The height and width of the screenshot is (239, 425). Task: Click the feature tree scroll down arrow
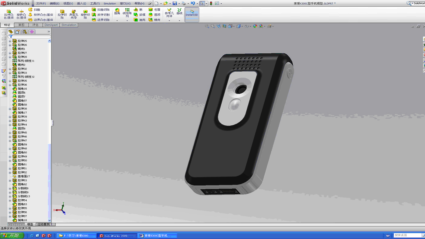pyautogui.click(x=50, y=220)
